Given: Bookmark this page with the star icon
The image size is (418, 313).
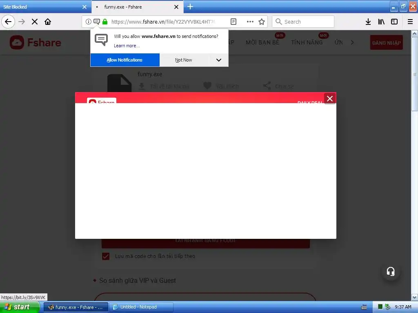Looking at the screenshot, I should (x=262, y=22).
